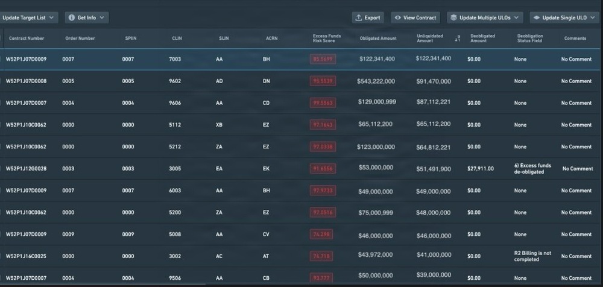Sort by Excess Funds Risk Score header
Image resolution: width=603 pixels, height=287 pixels.
pyautogui.click(x=327, y=39)
